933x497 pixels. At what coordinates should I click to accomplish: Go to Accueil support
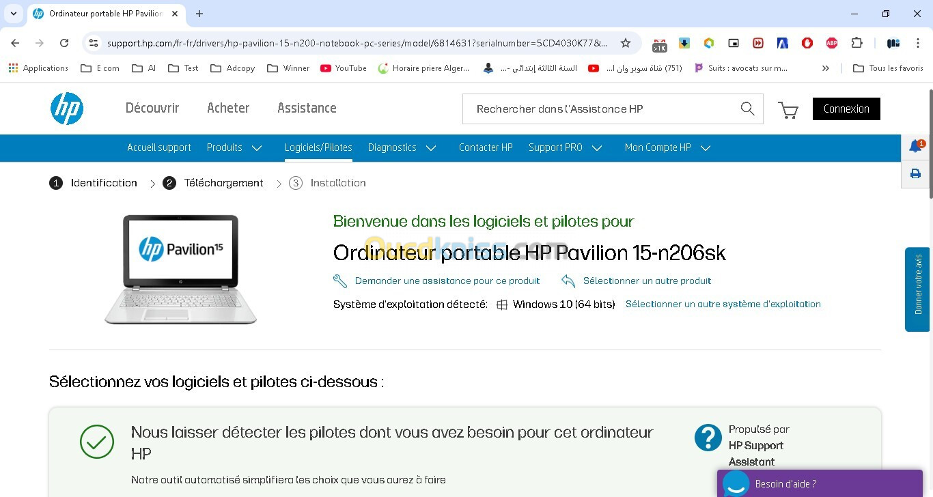pyautogui.click(x=159, y=147)
